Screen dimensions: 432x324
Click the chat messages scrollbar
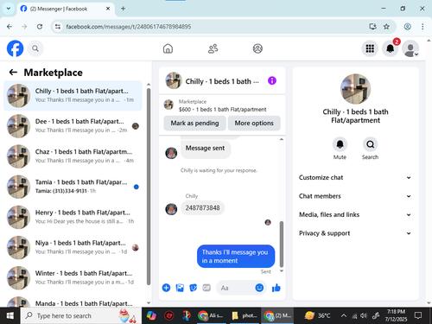pyautogui.click(x=282, y=245)
